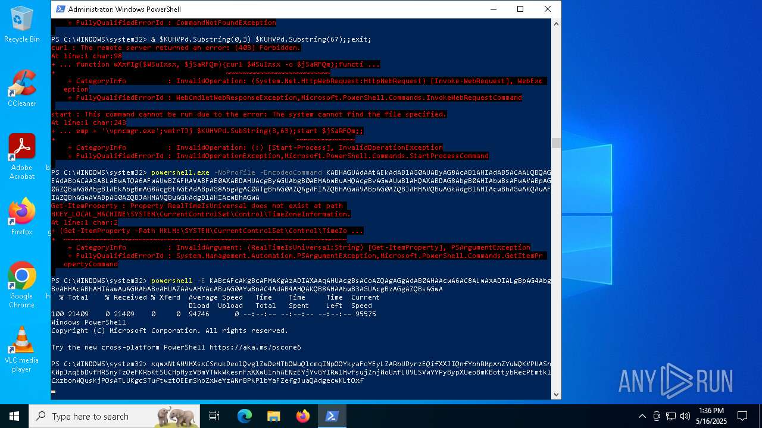Open the Recycle Bin desktop icon
Image resolution: width=762 pixels, height=428 pixels.
coord(22,24)
